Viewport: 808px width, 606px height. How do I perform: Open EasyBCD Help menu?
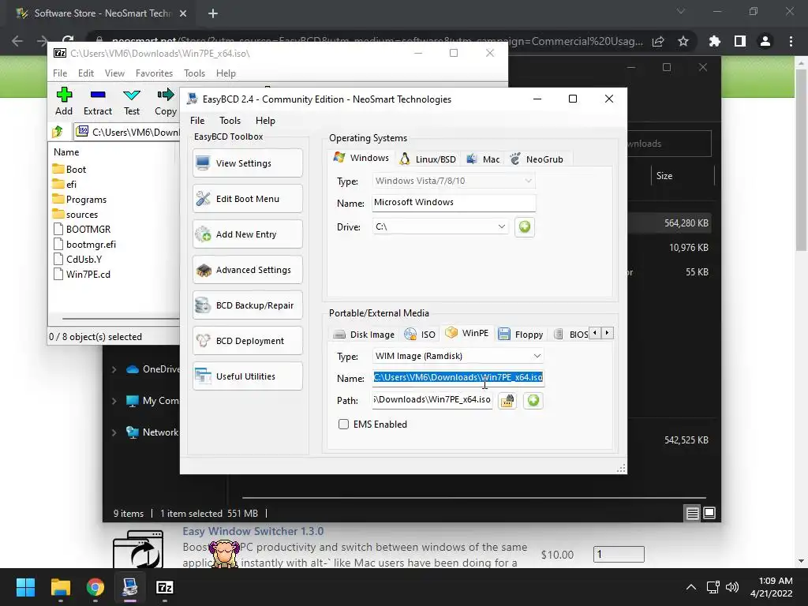[x=265, y=121]
